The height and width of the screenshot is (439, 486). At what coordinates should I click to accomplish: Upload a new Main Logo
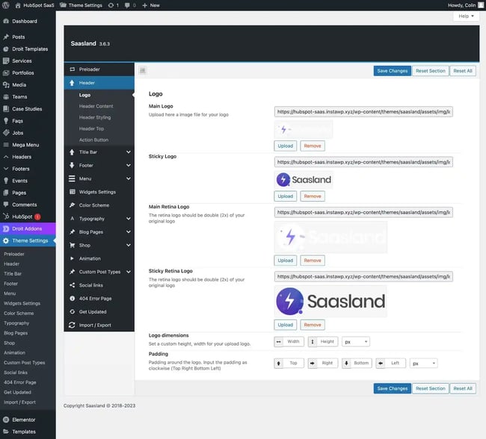point(285,146)
